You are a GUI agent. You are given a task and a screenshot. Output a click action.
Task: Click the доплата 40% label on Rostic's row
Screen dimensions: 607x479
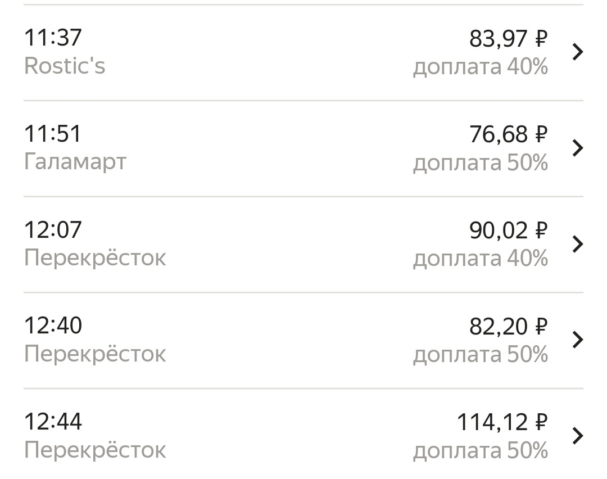coord(481,67)
